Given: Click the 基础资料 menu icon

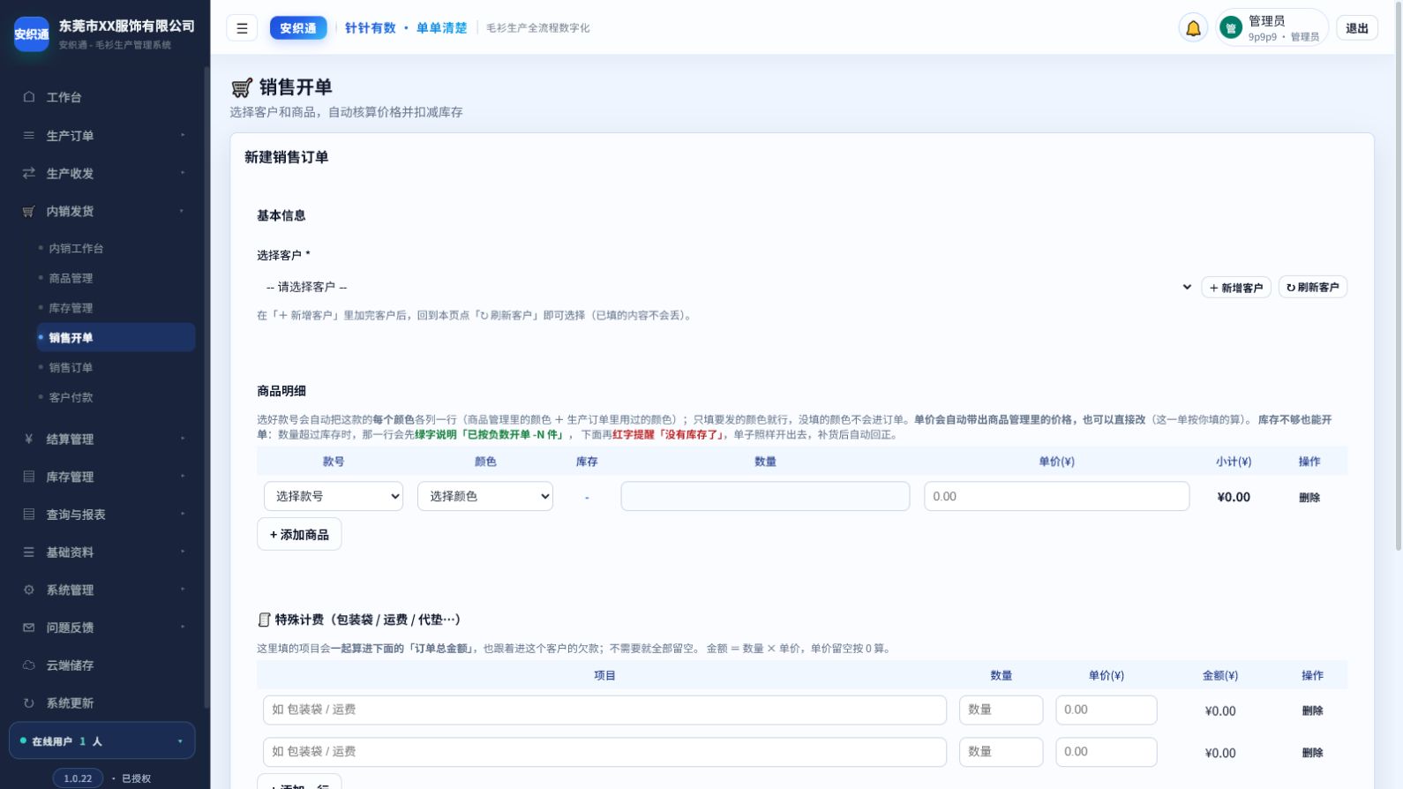Looking at the screenshot, I should point(29,552).
